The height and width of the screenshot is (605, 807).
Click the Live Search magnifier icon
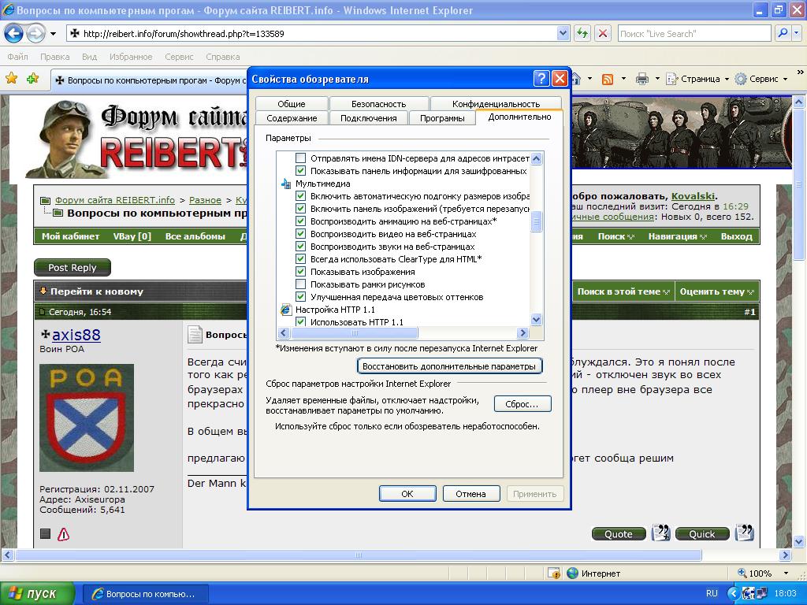[x=783, y=33]
